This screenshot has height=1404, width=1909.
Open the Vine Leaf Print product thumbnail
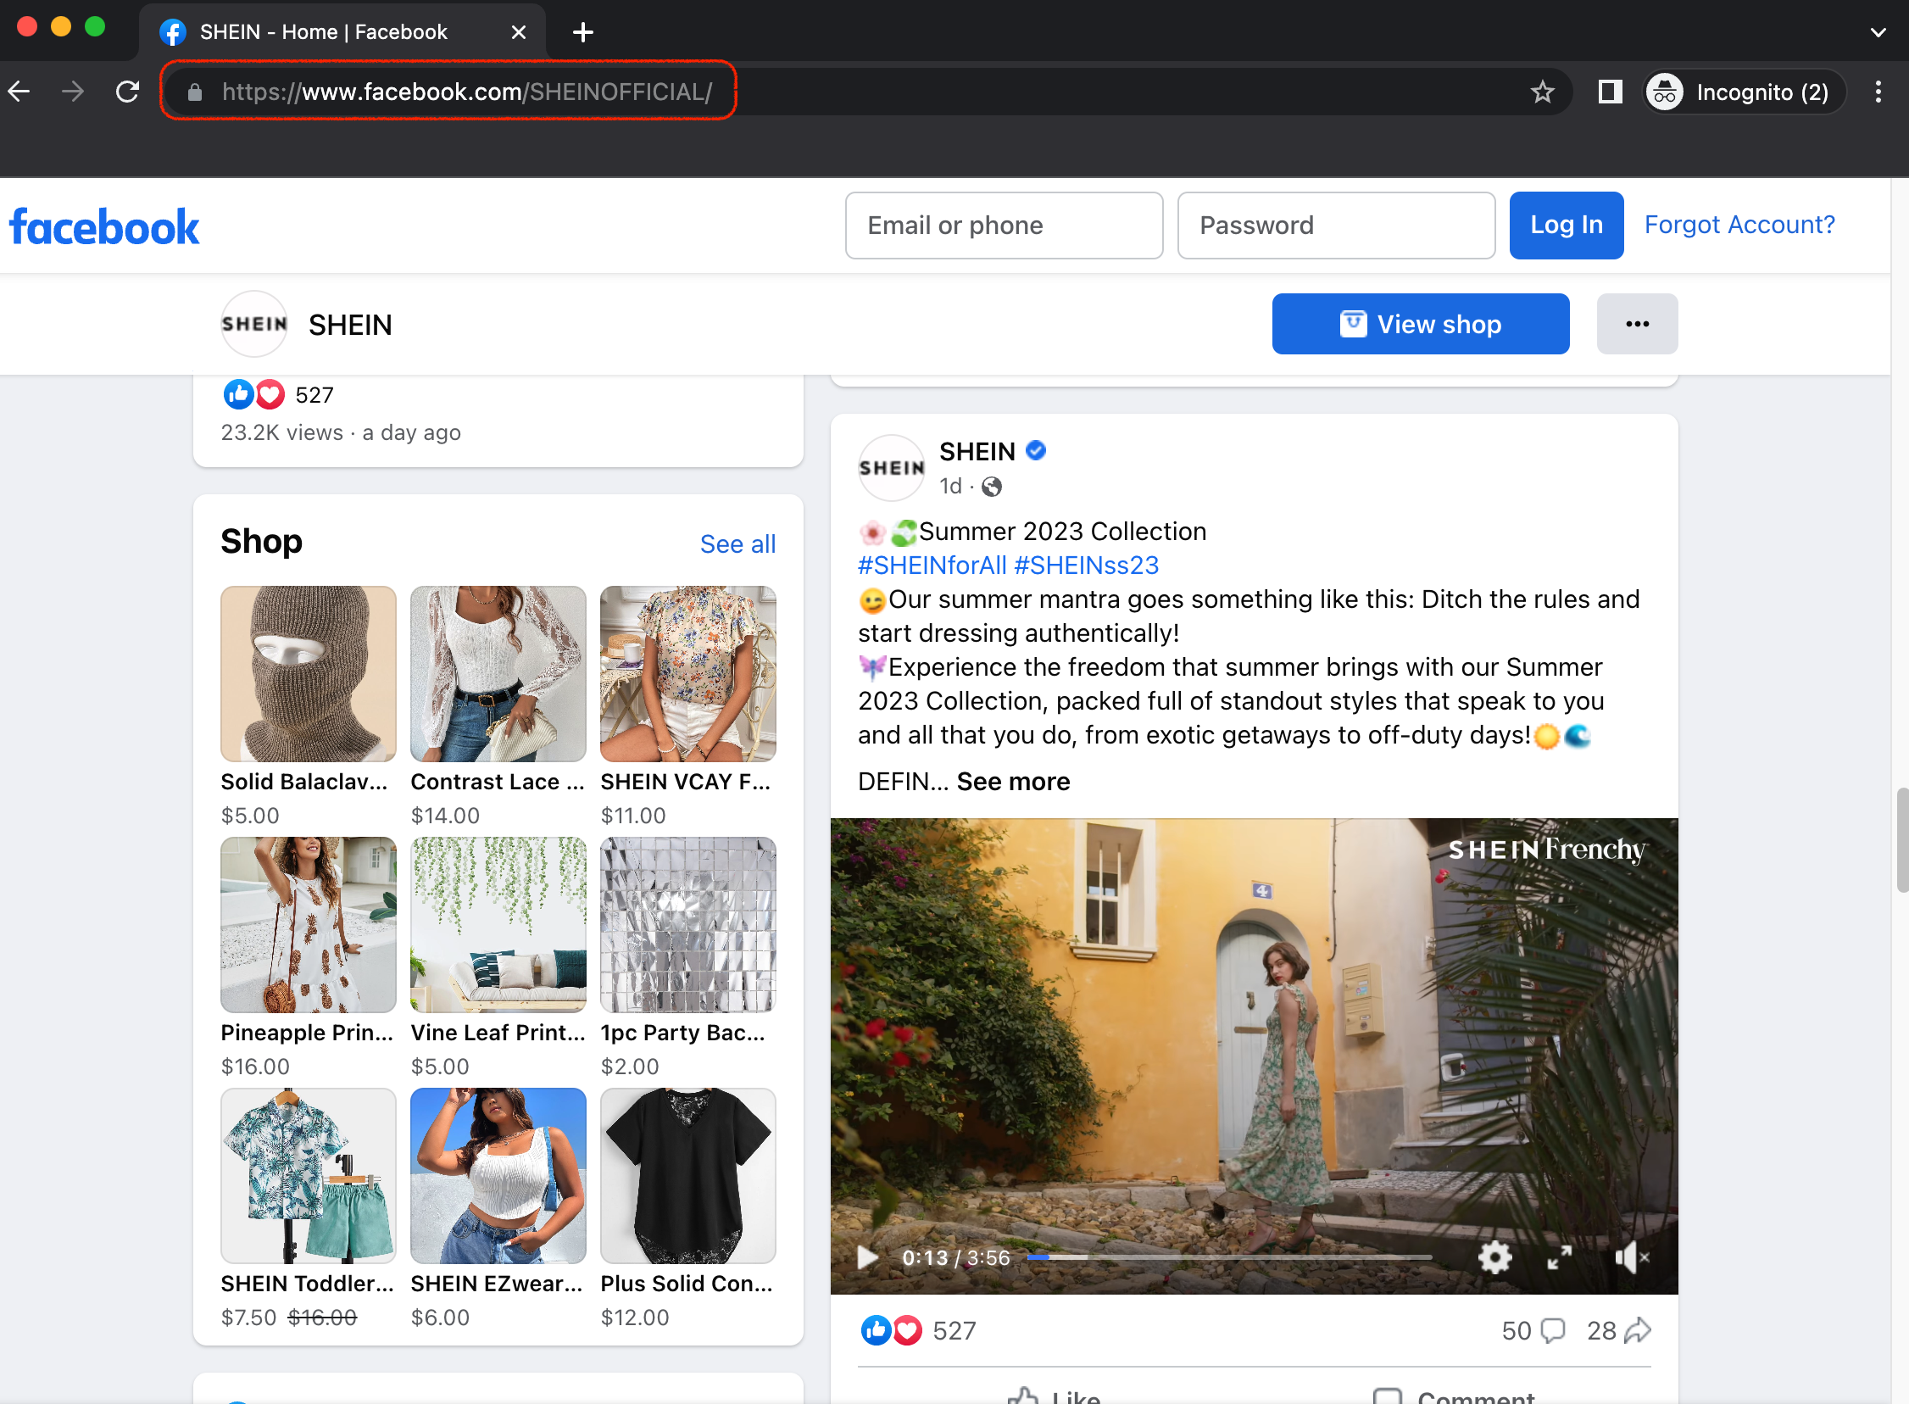tap(498, 925)
